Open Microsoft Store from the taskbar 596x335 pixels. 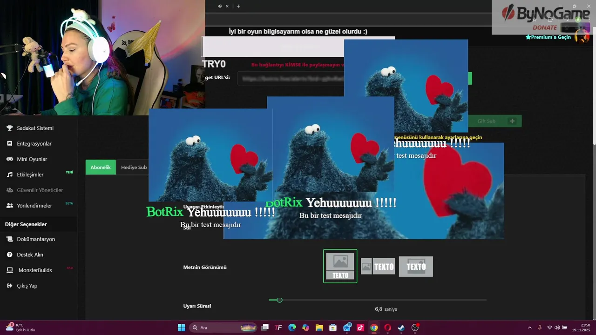pyautogui.click(x=333, y=328)
